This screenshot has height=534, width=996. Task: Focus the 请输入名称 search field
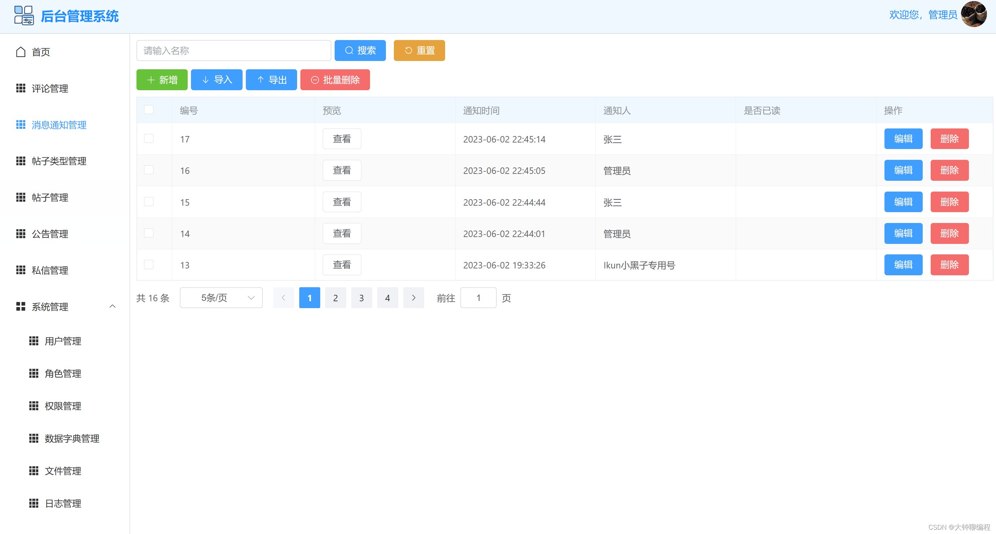tap(234, 50)
